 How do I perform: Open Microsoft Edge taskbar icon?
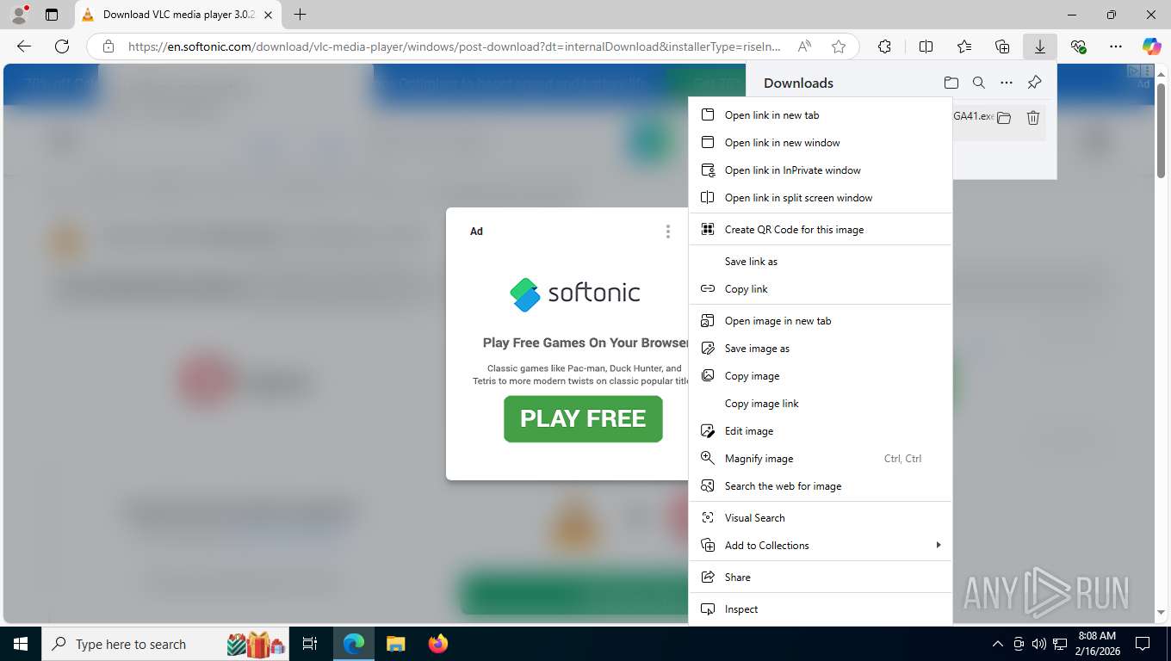click(354, 644)
